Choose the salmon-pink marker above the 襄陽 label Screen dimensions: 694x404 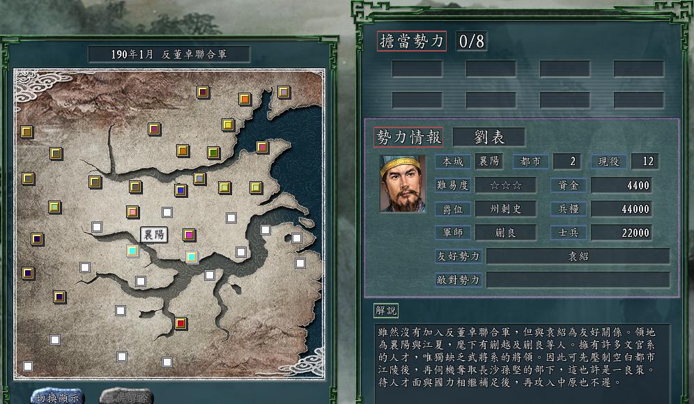[x=133, y=212]
